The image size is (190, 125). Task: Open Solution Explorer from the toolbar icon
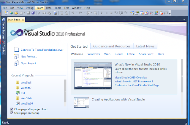coord(132,13)
